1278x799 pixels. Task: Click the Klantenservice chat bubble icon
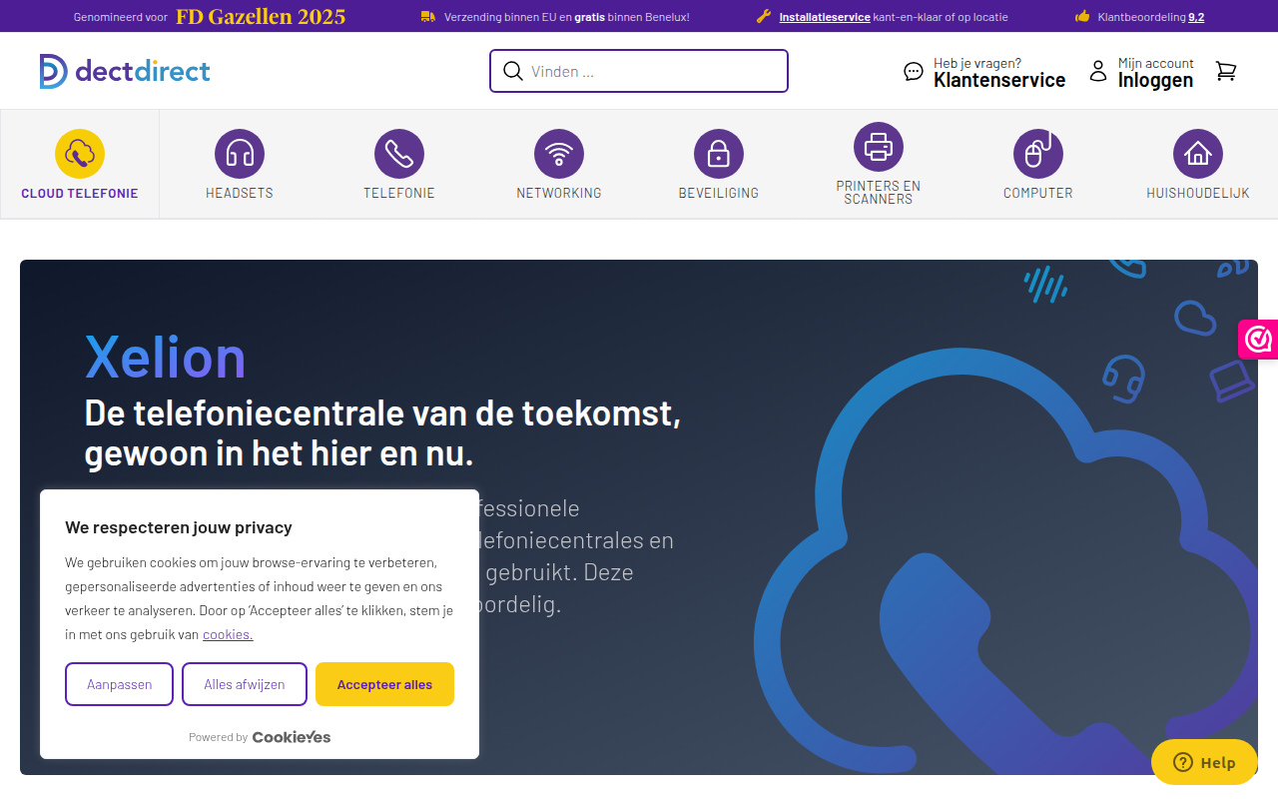coord(914,71)
